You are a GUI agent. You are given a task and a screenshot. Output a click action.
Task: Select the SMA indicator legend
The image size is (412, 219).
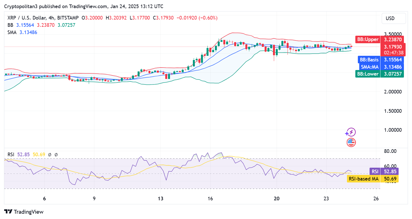12,32
